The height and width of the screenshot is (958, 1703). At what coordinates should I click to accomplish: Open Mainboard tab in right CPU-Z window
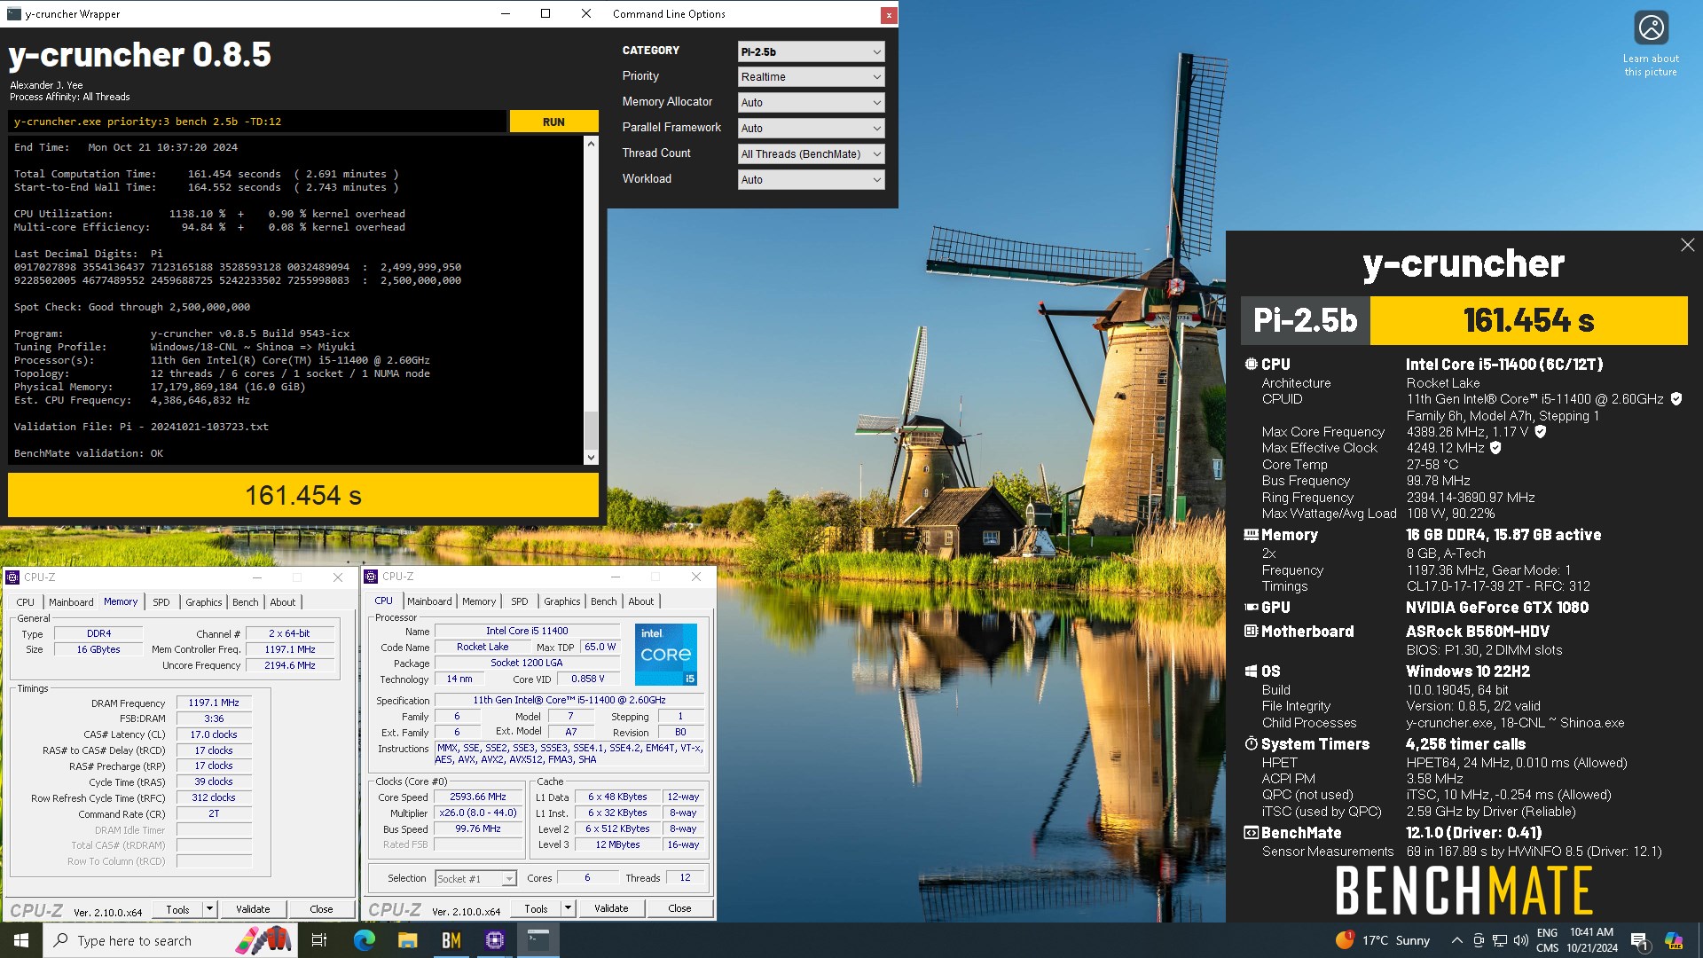click(429, 601)
